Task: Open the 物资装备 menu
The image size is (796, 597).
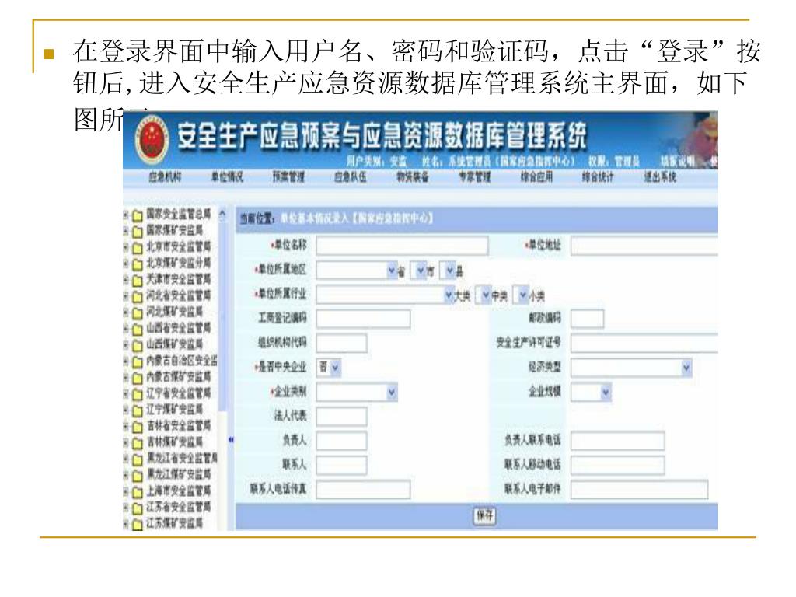Action: (x=412, y=176)
